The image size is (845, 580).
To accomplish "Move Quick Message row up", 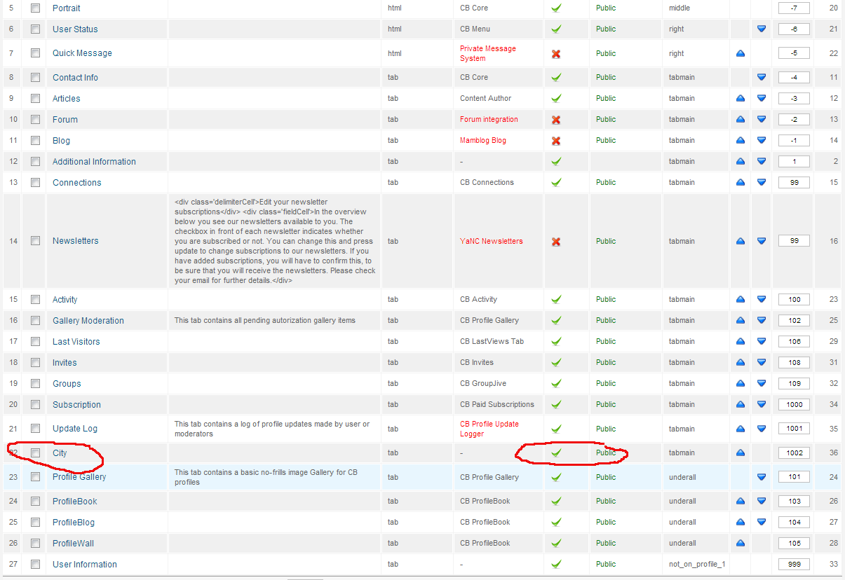I will 741,53.
